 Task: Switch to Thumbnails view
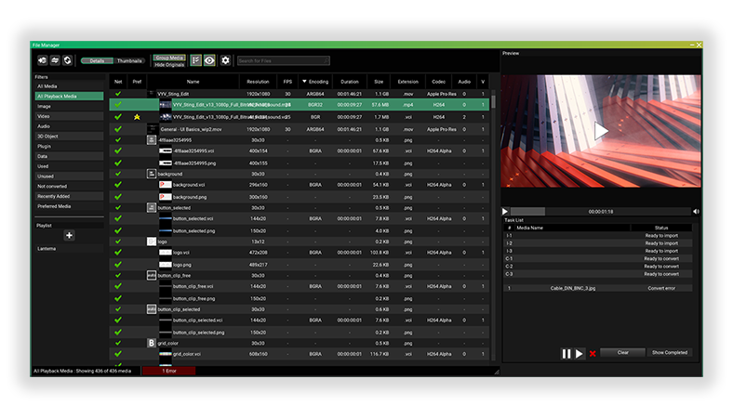129,60
